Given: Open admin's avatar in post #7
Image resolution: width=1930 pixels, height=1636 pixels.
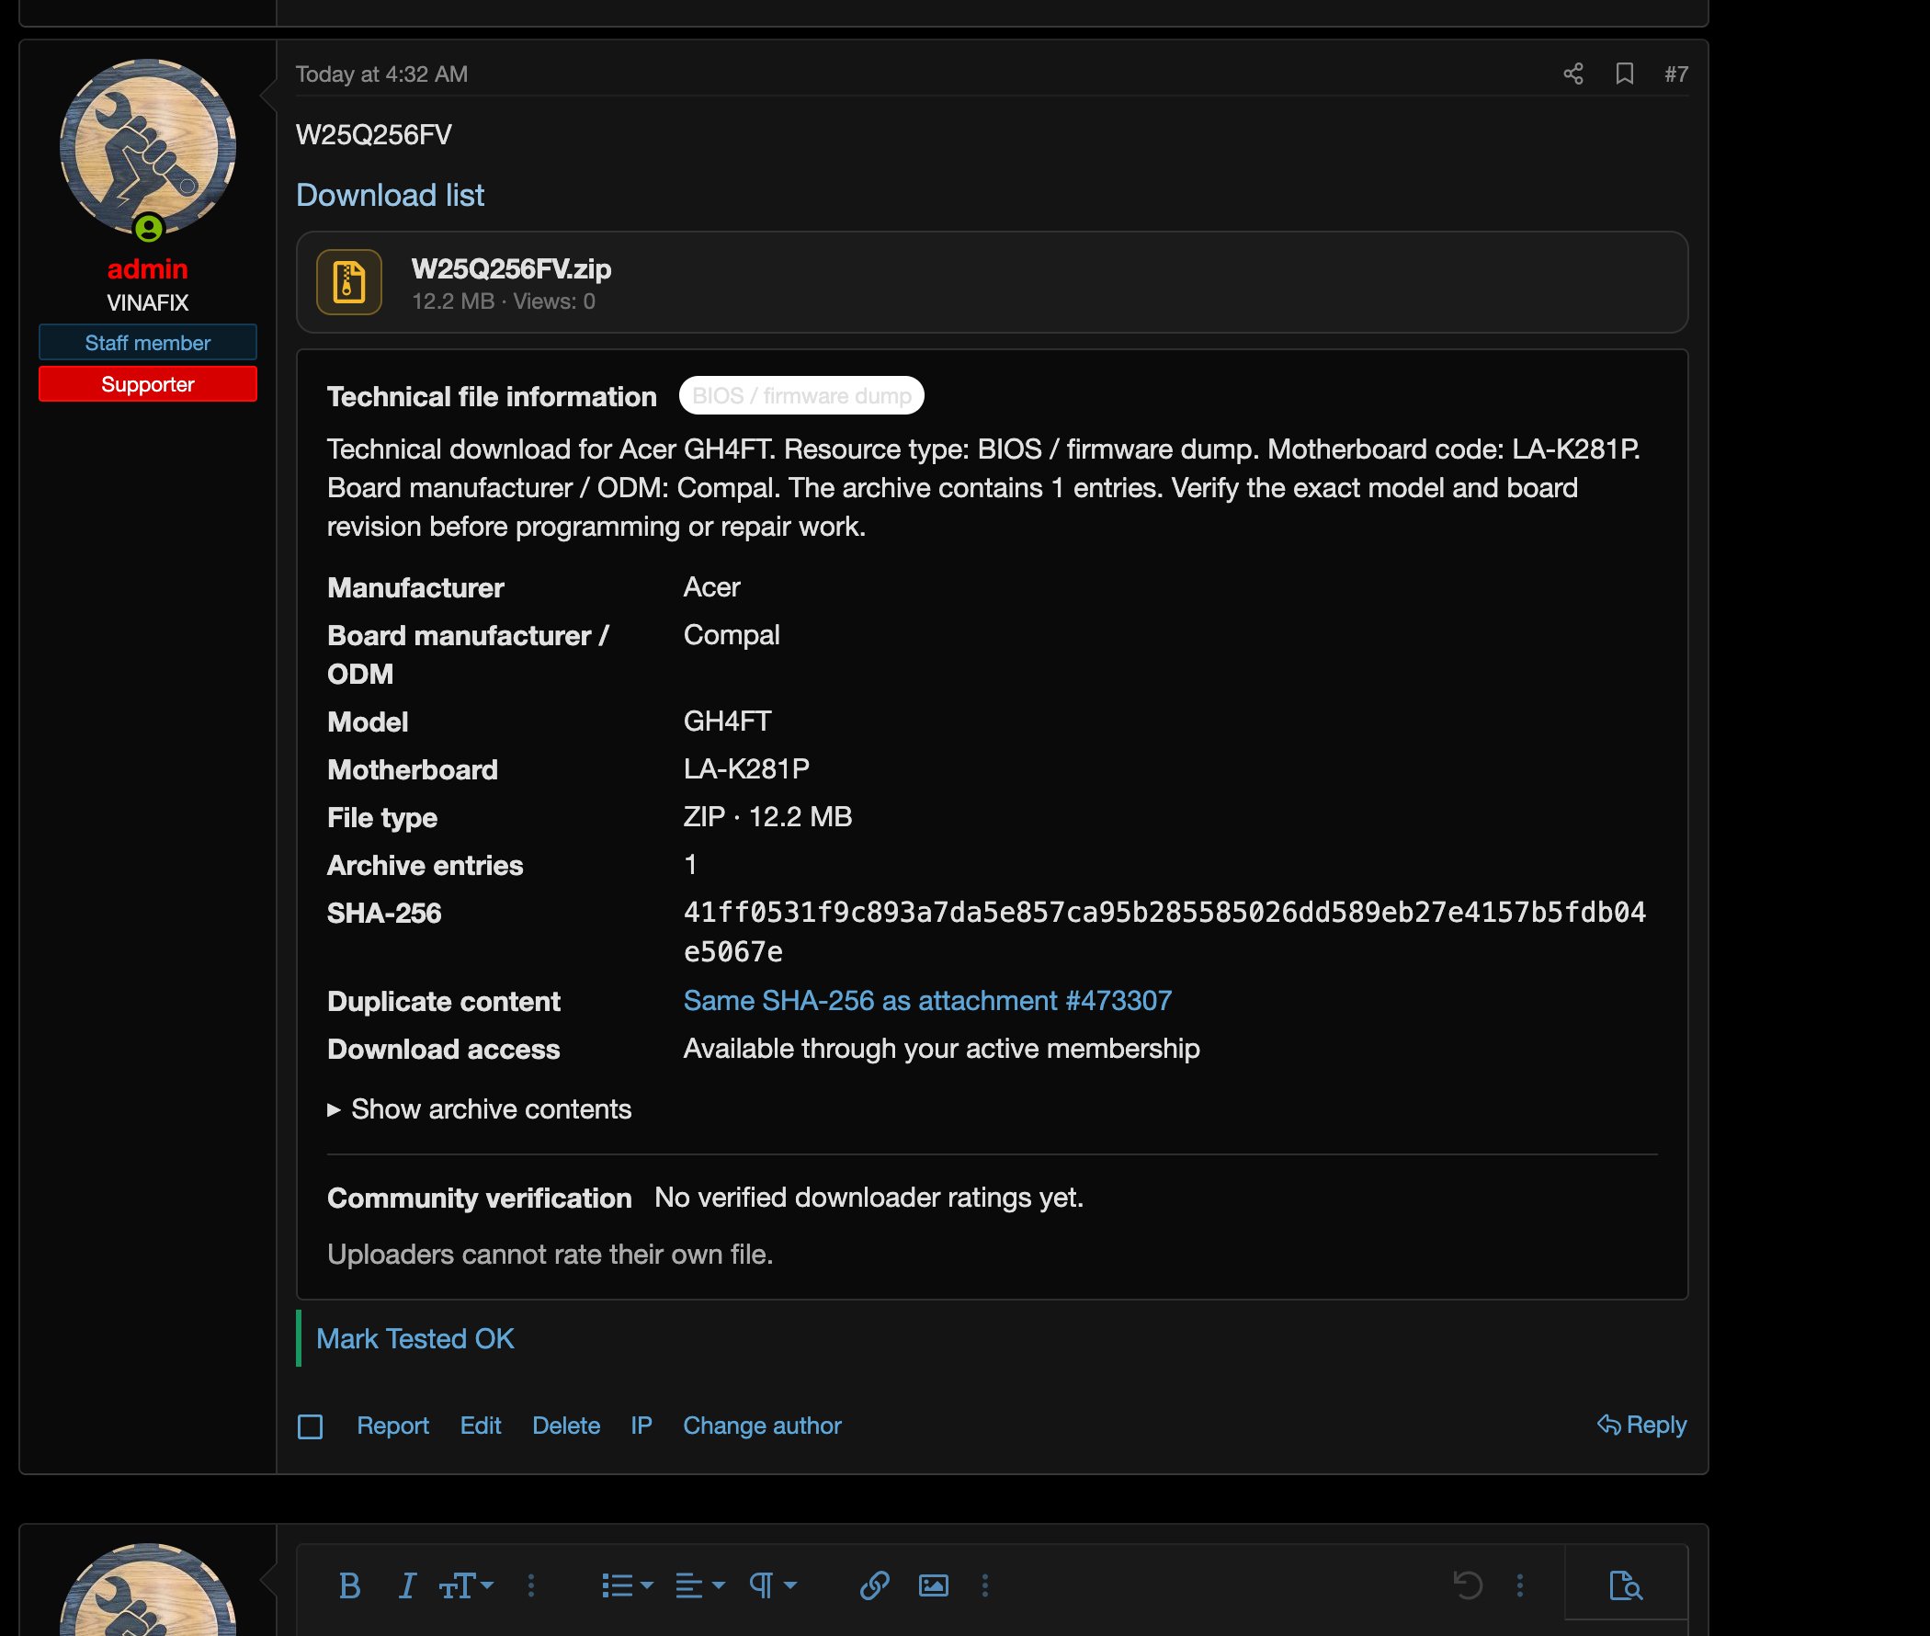Looking at the screenshot, I should point(147,147).
